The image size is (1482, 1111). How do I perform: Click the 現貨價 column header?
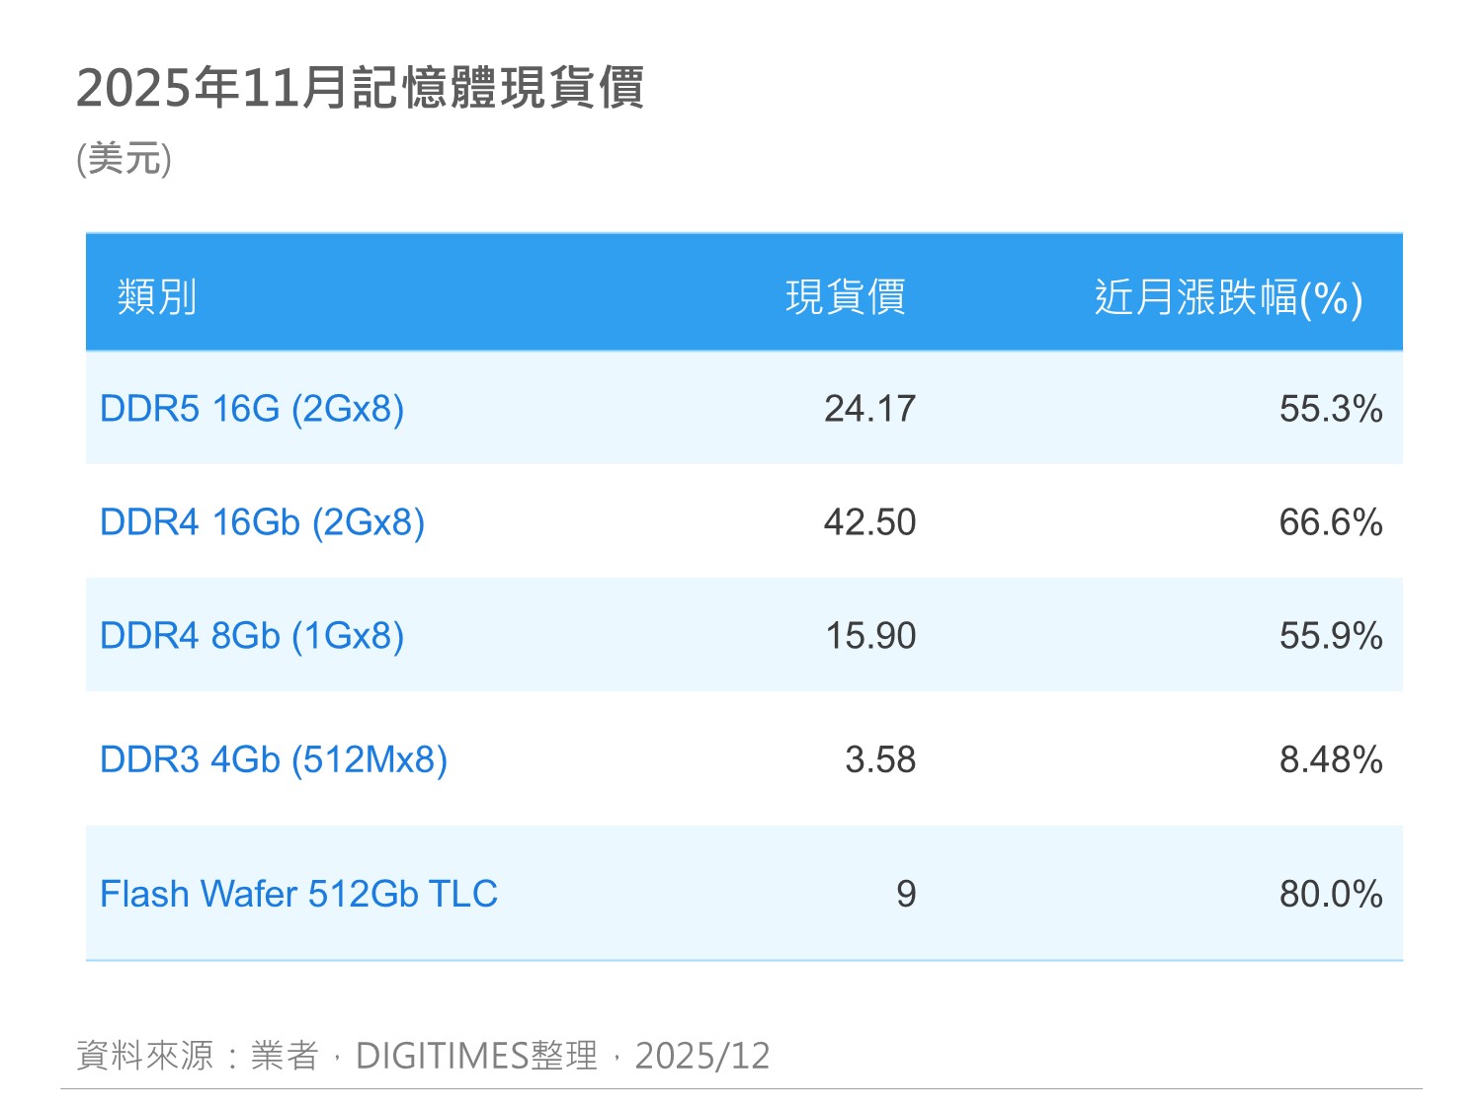(x=846, y=297)
